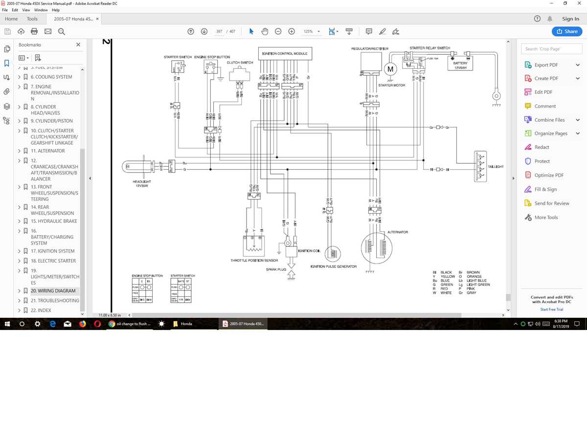Viewport: 587px width, 440px height.
Task: Print the document using printer icon
Action: 34,31
